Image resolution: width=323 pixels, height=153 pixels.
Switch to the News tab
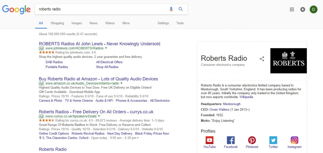94,23
